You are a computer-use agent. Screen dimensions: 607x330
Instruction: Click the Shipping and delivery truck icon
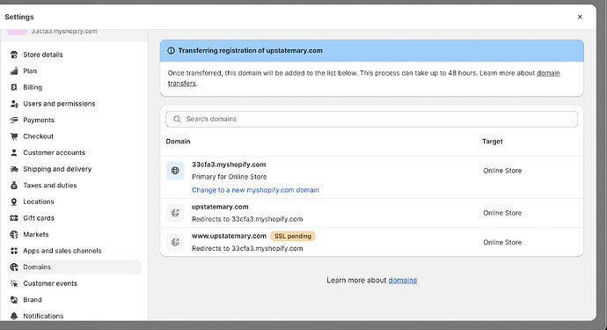14,169
